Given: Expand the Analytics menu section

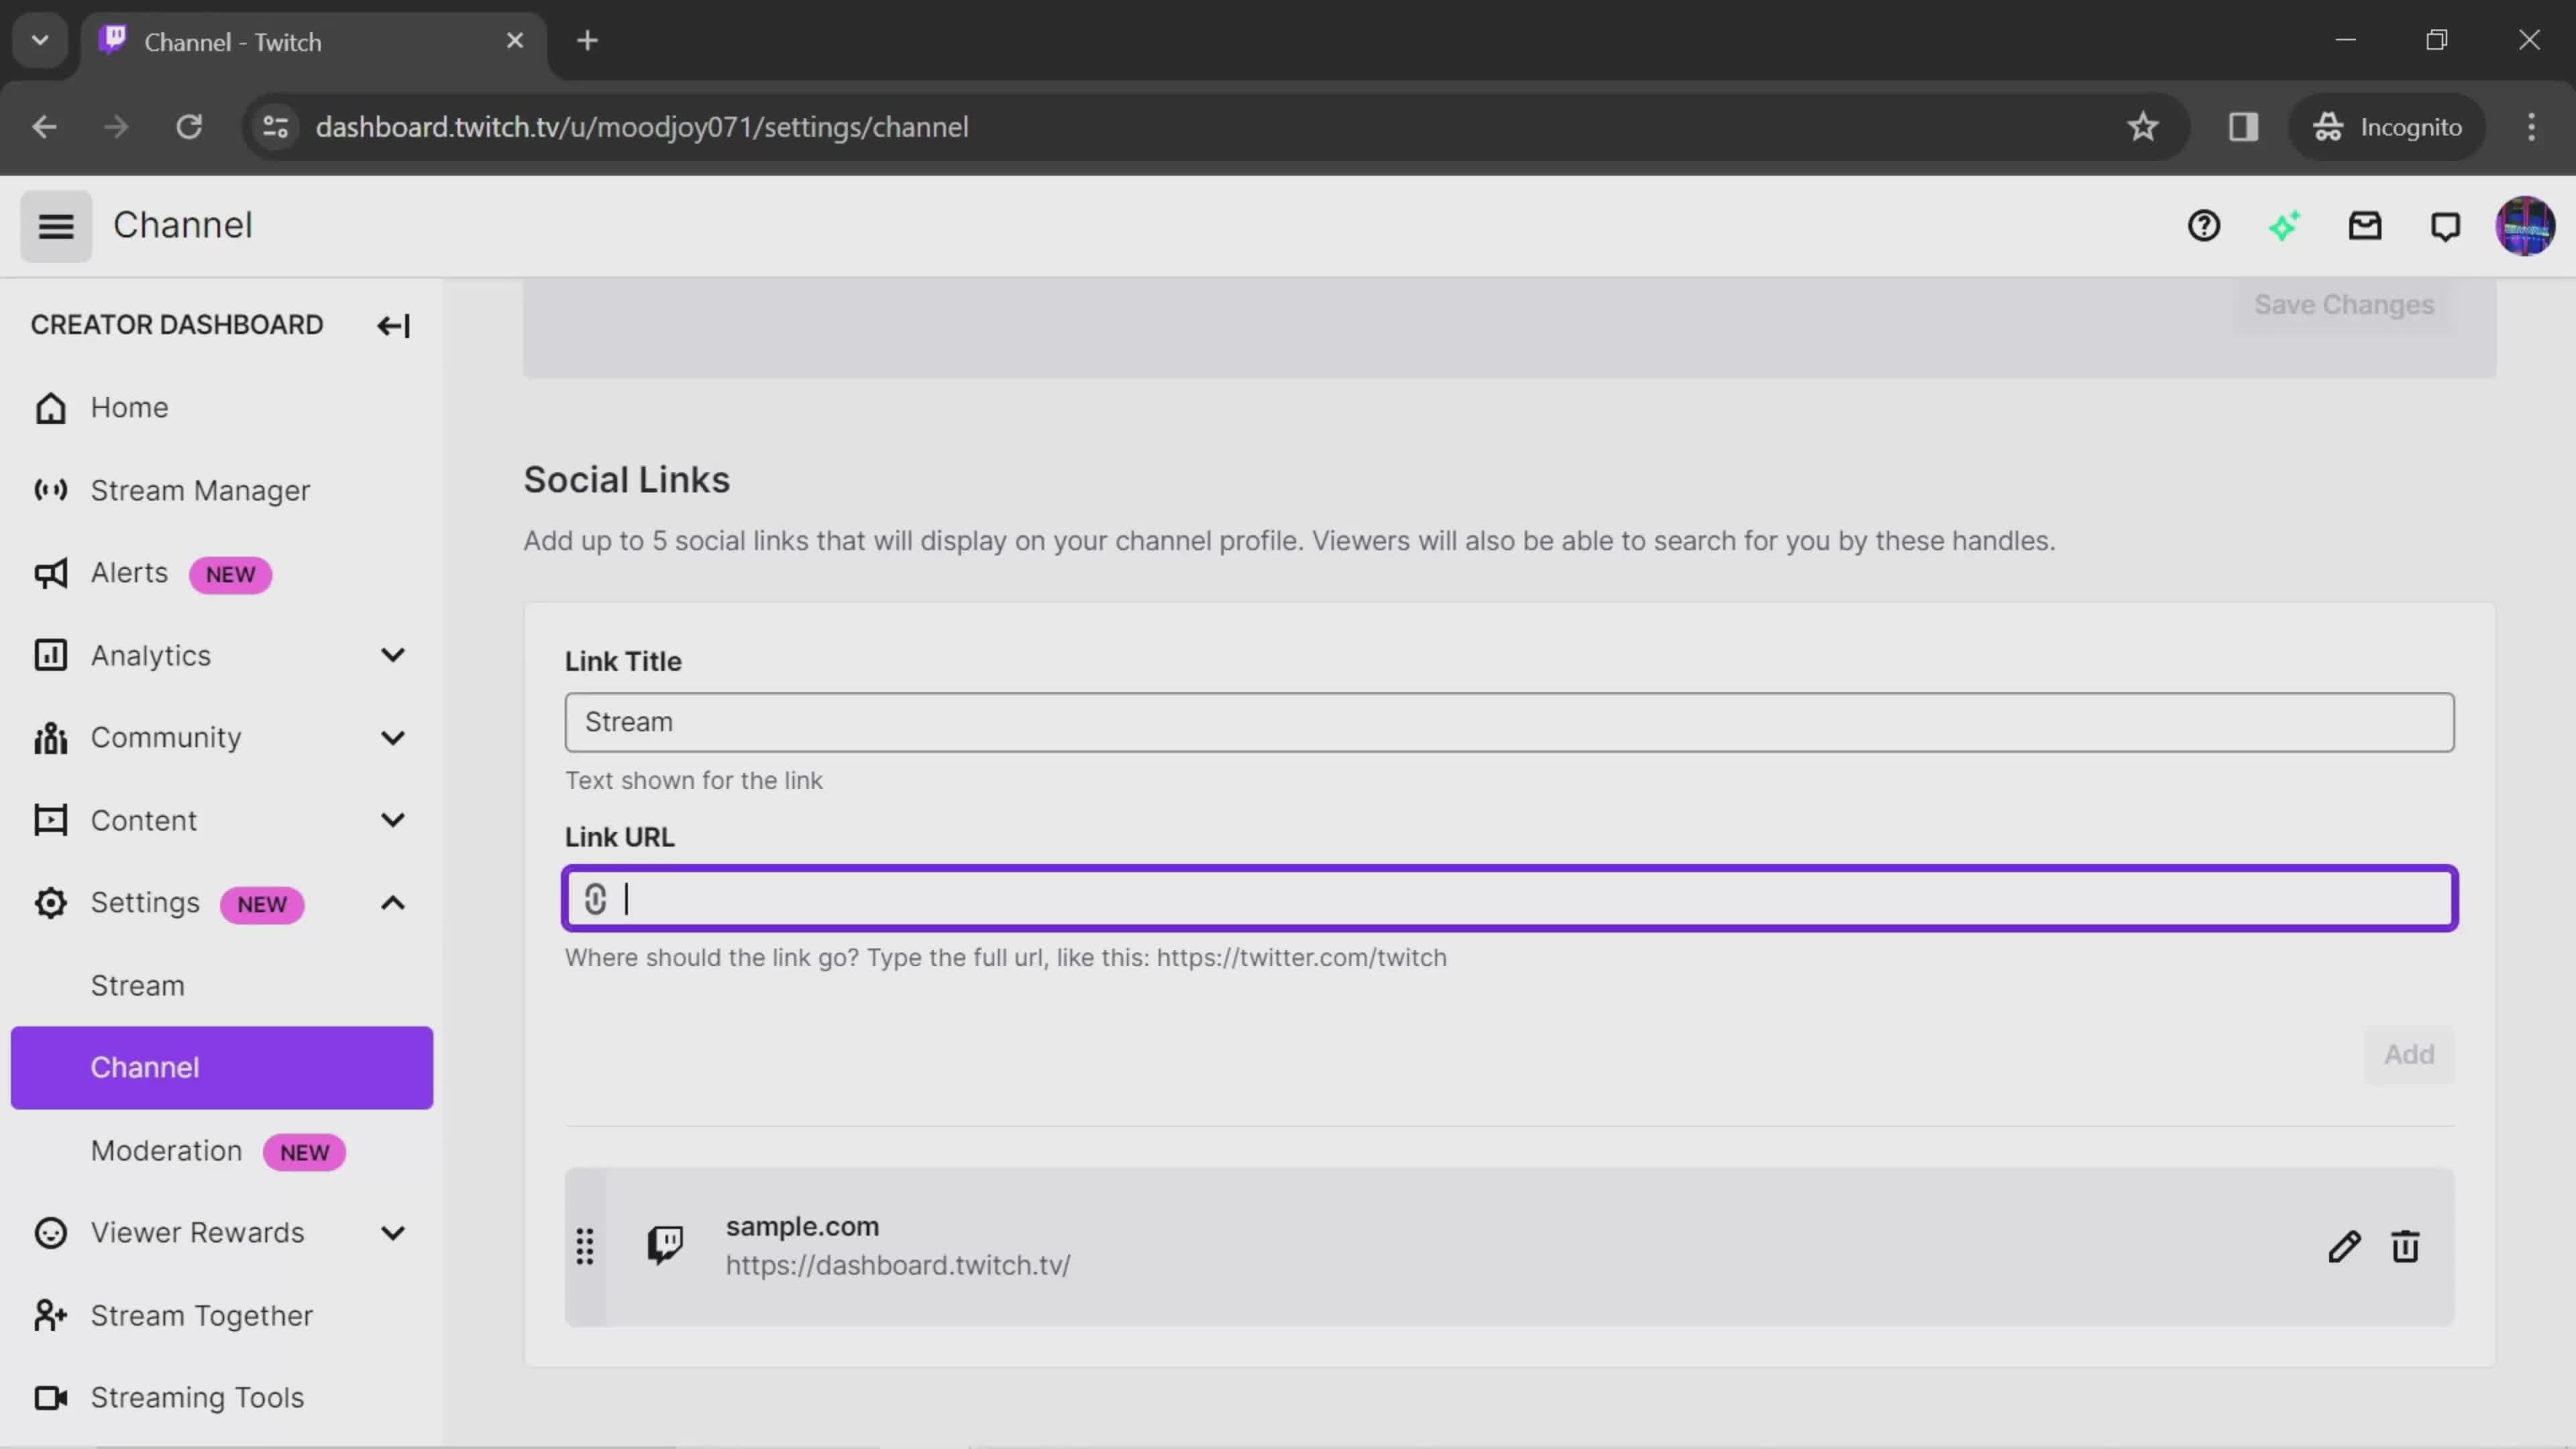Looking at the screenshot, I should (x=391, y=655).
